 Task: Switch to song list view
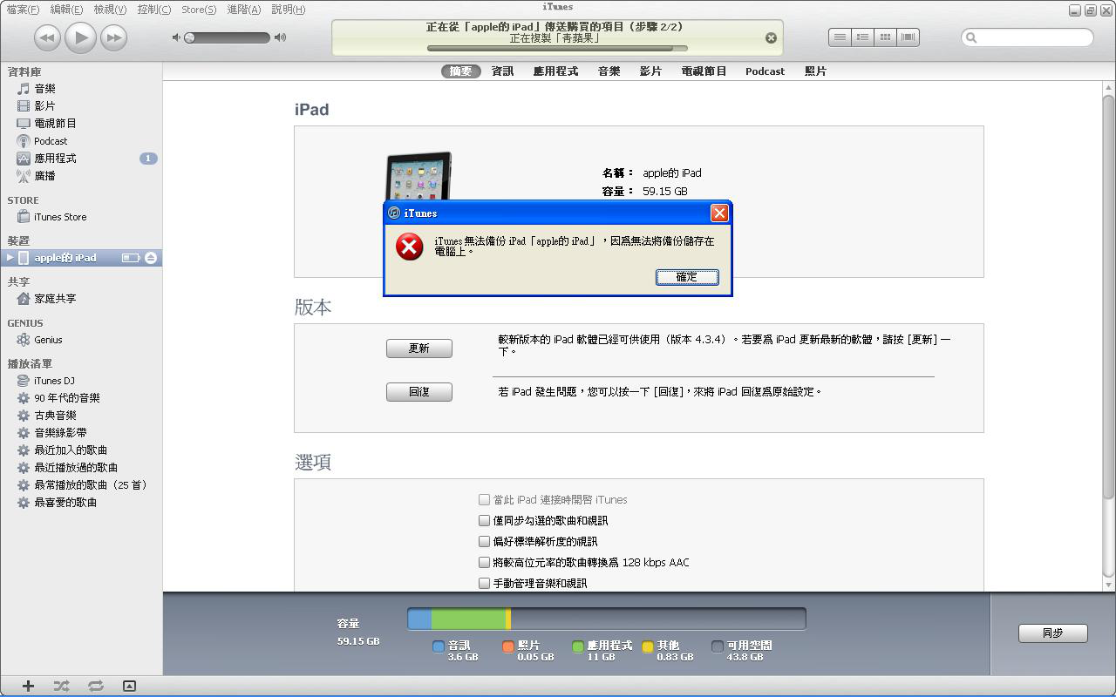coord(840,37)
